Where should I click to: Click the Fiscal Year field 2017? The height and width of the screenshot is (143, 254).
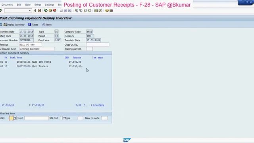(x=58, y=40)
